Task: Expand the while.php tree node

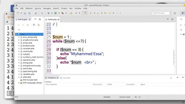Action: [x=19, y=77]
